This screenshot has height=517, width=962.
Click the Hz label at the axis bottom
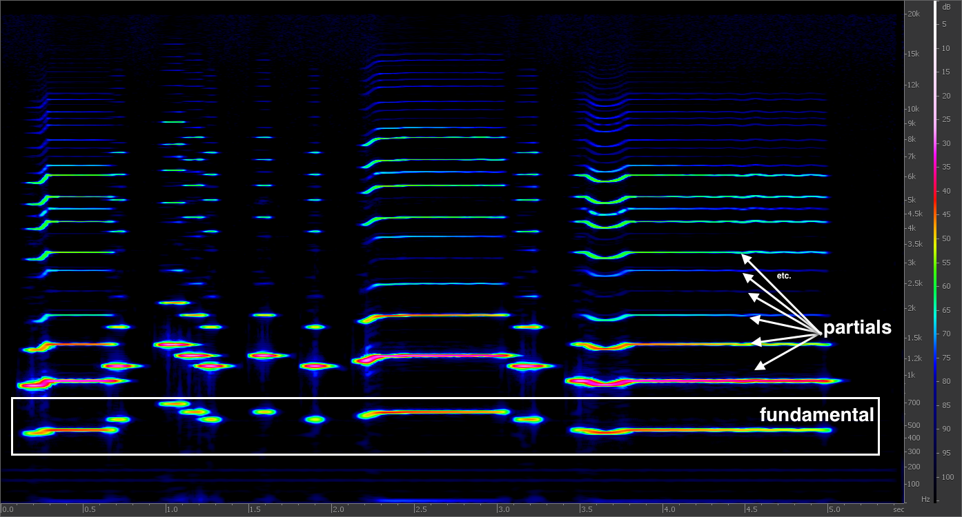925,498
